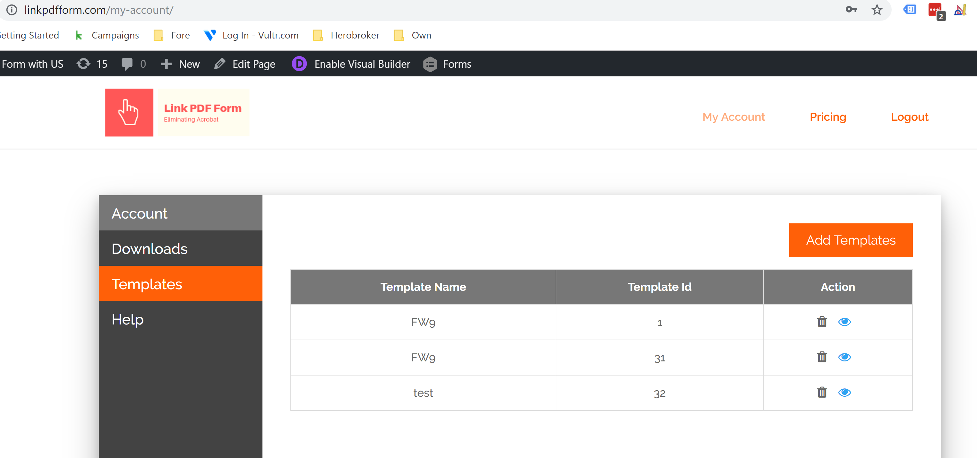View the test template via eye icon

pos(844,392)
